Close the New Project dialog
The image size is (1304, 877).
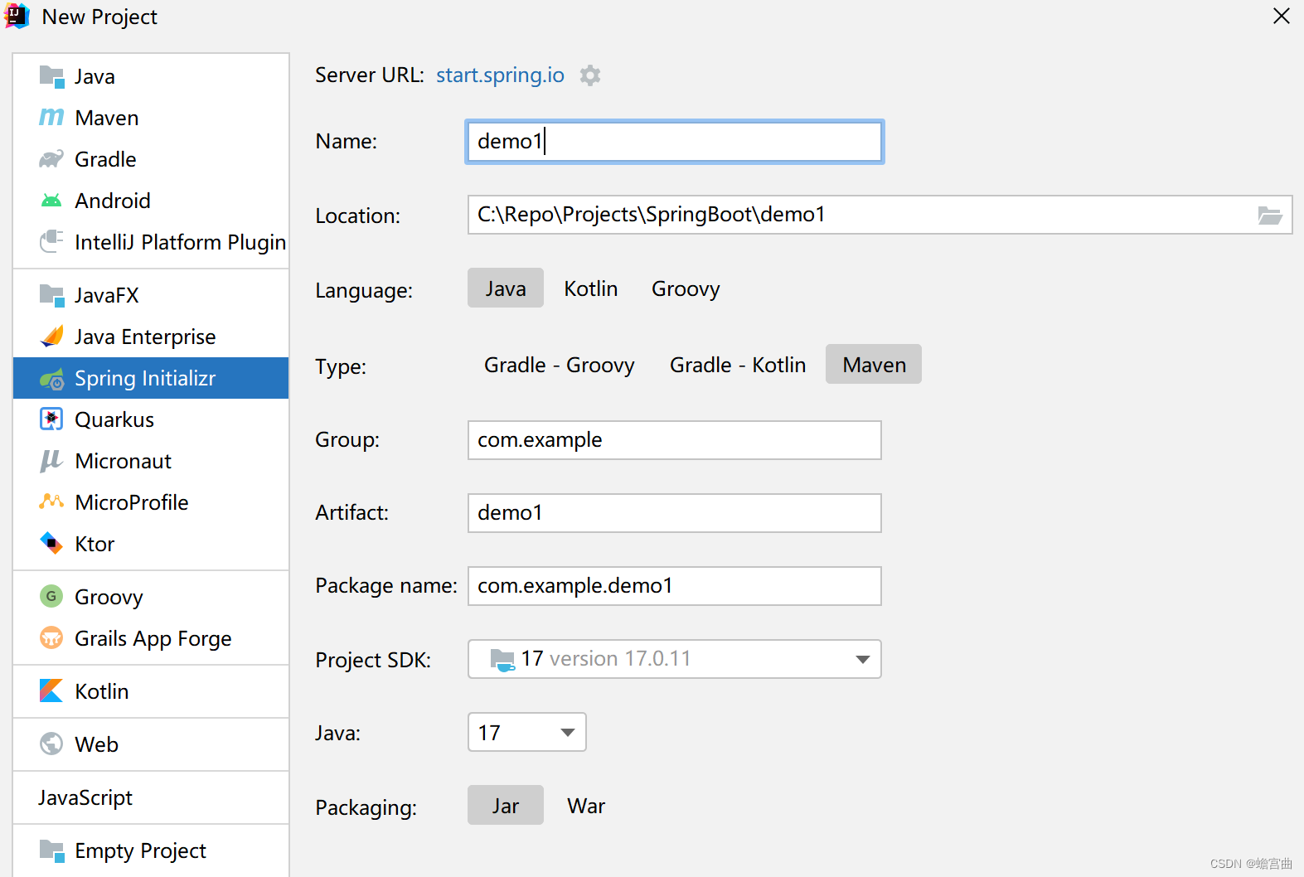coord(1282,16)
